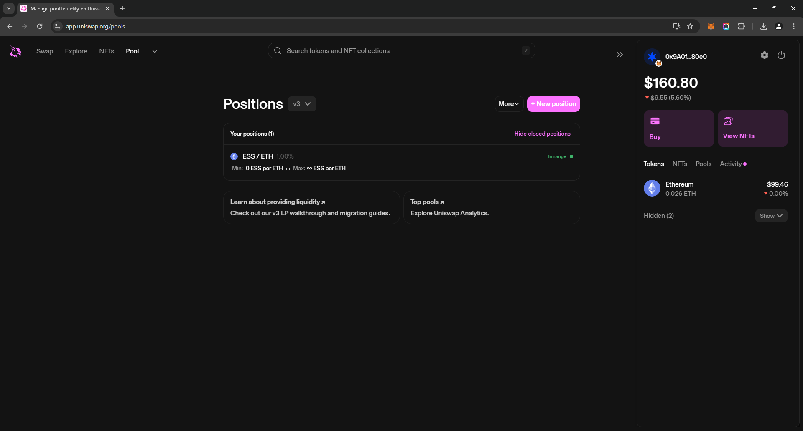803x431 pixels.
Task: Click the $160.80 wallet balance
Action: [671, 83]
